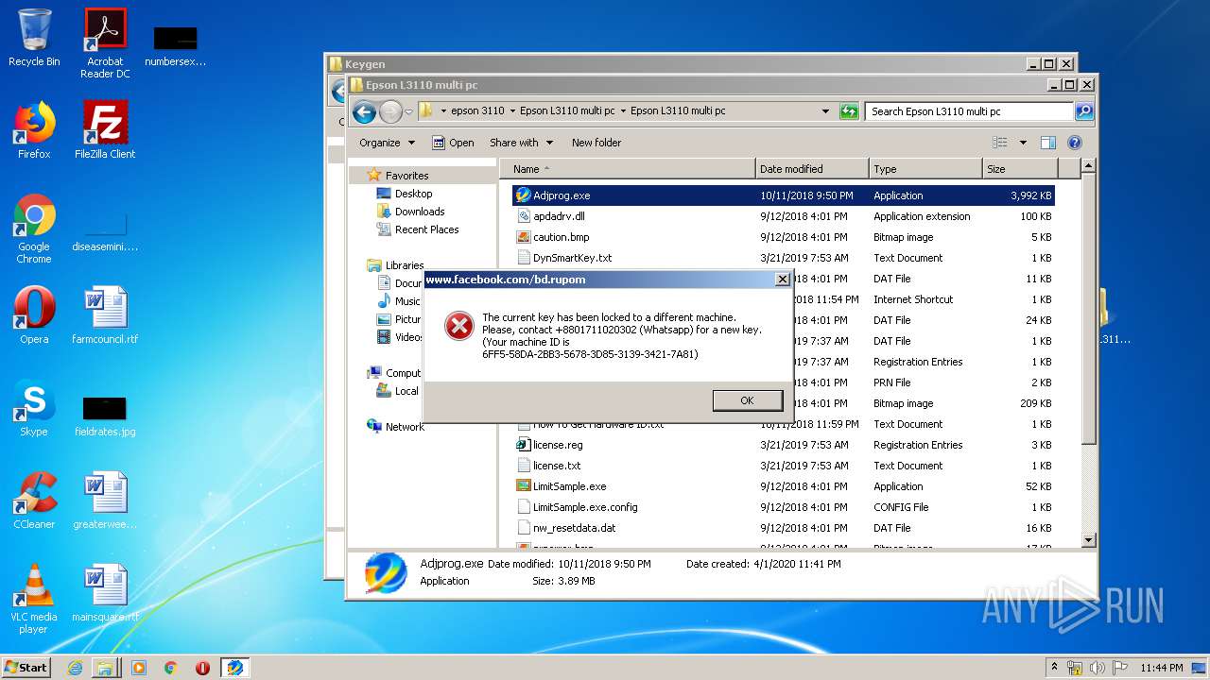
Task: Open Opera desktop icon
Action: pos(34,315)
